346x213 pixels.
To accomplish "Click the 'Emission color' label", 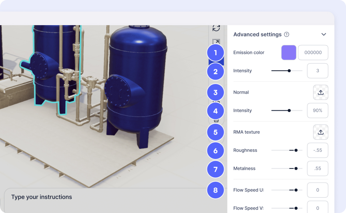I will pyautogui.click(x=249, y=53).
